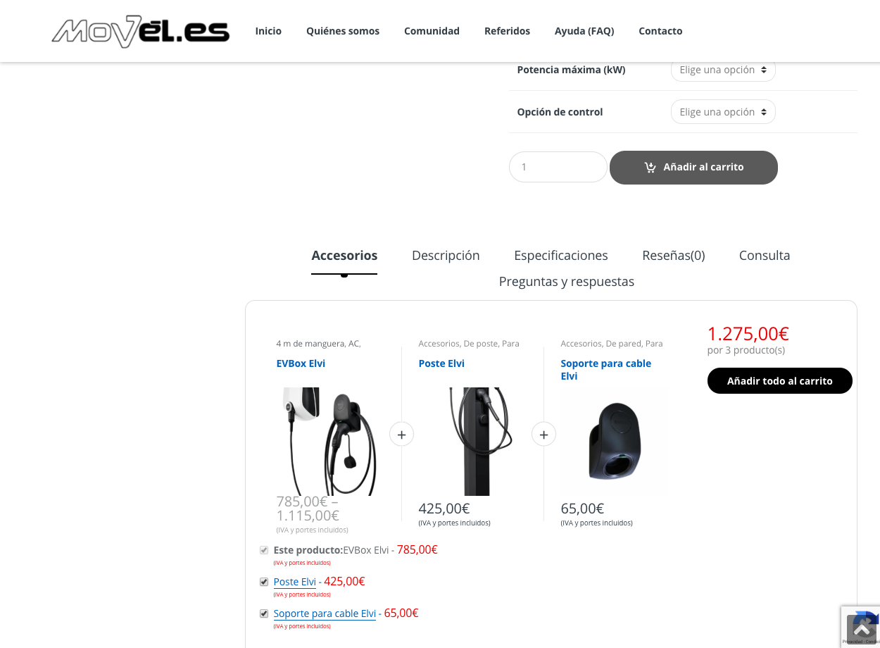The height and width of the screenshot is (648, 880).
Task: Click the quantity input field
Action: click(558, 167)
